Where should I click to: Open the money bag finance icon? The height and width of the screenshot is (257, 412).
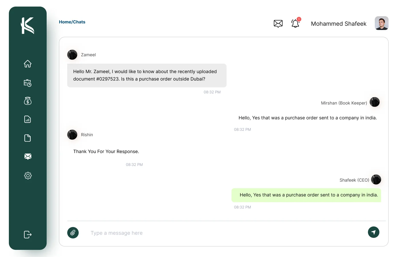pos(27,101)
